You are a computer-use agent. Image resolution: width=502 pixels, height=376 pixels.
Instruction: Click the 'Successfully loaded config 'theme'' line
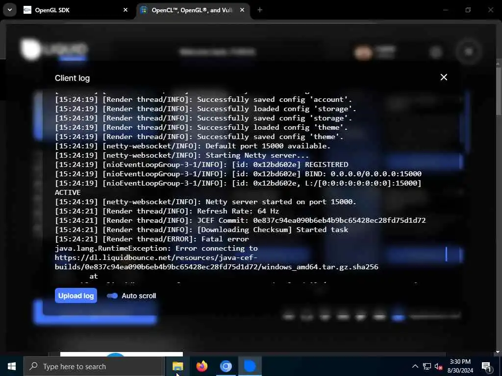pos(201,127)
